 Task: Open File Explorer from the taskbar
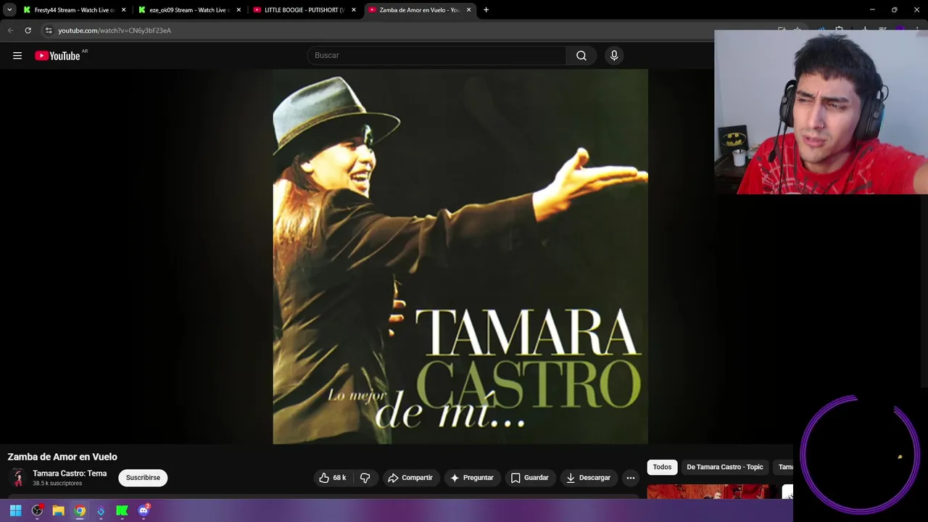pyautogui.click(x=58, y=511)
